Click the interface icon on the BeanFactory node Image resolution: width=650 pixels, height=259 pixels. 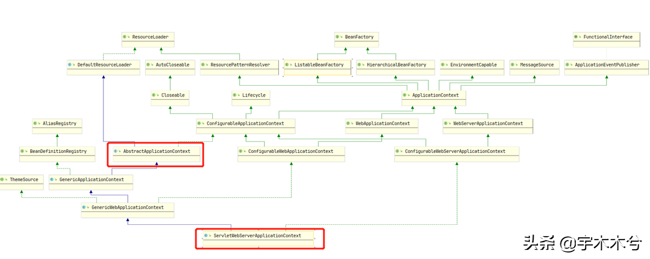pyautogui.click(x=339, y=37)
